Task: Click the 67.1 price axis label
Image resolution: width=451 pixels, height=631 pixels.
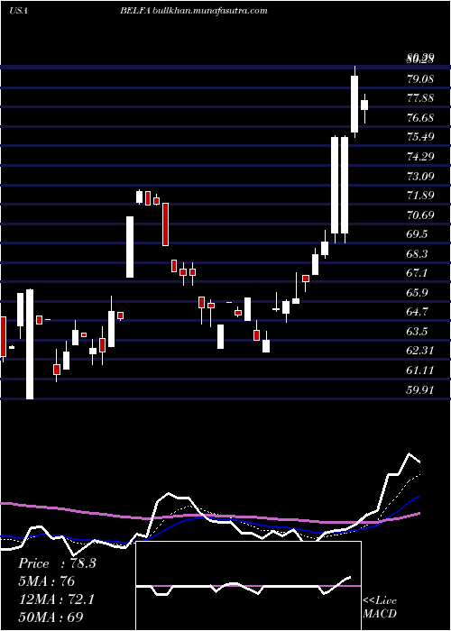Action: pos(417,273)
